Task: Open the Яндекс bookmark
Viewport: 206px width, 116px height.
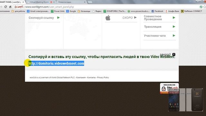Action: tap(97, 11)
